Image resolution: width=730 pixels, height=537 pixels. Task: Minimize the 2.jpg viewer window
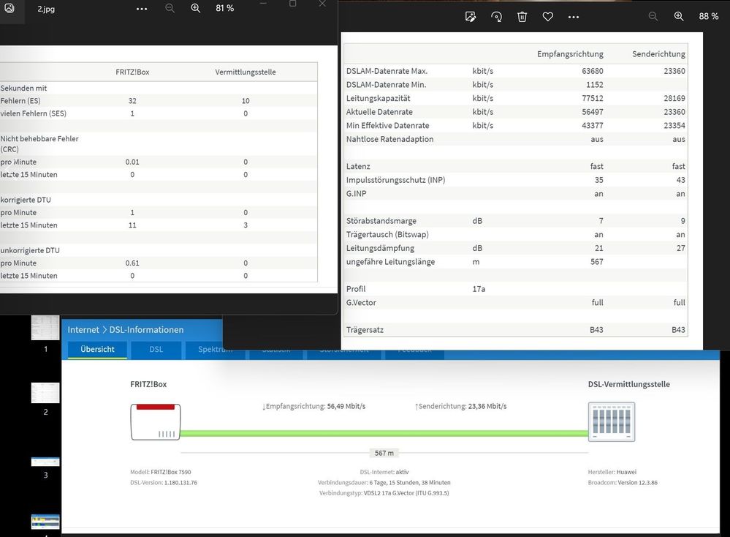[x=263, y=4]
